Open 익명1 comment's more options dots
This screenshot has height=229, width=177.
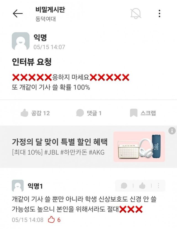coord(158,186)
